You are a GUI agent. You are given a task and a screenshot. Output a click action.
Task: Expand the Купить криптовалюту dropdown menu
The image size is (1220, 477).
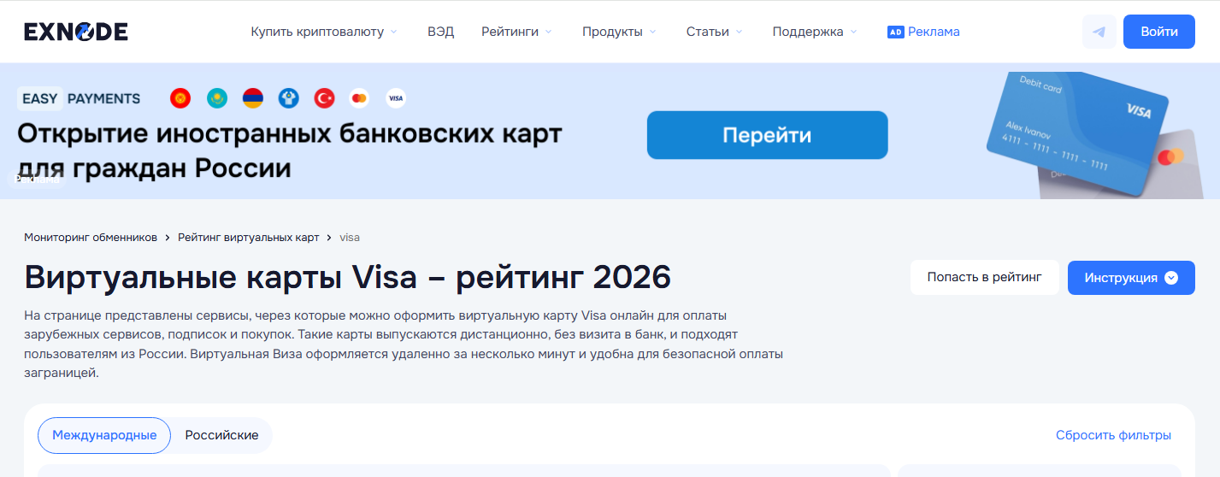click(323, 32)
